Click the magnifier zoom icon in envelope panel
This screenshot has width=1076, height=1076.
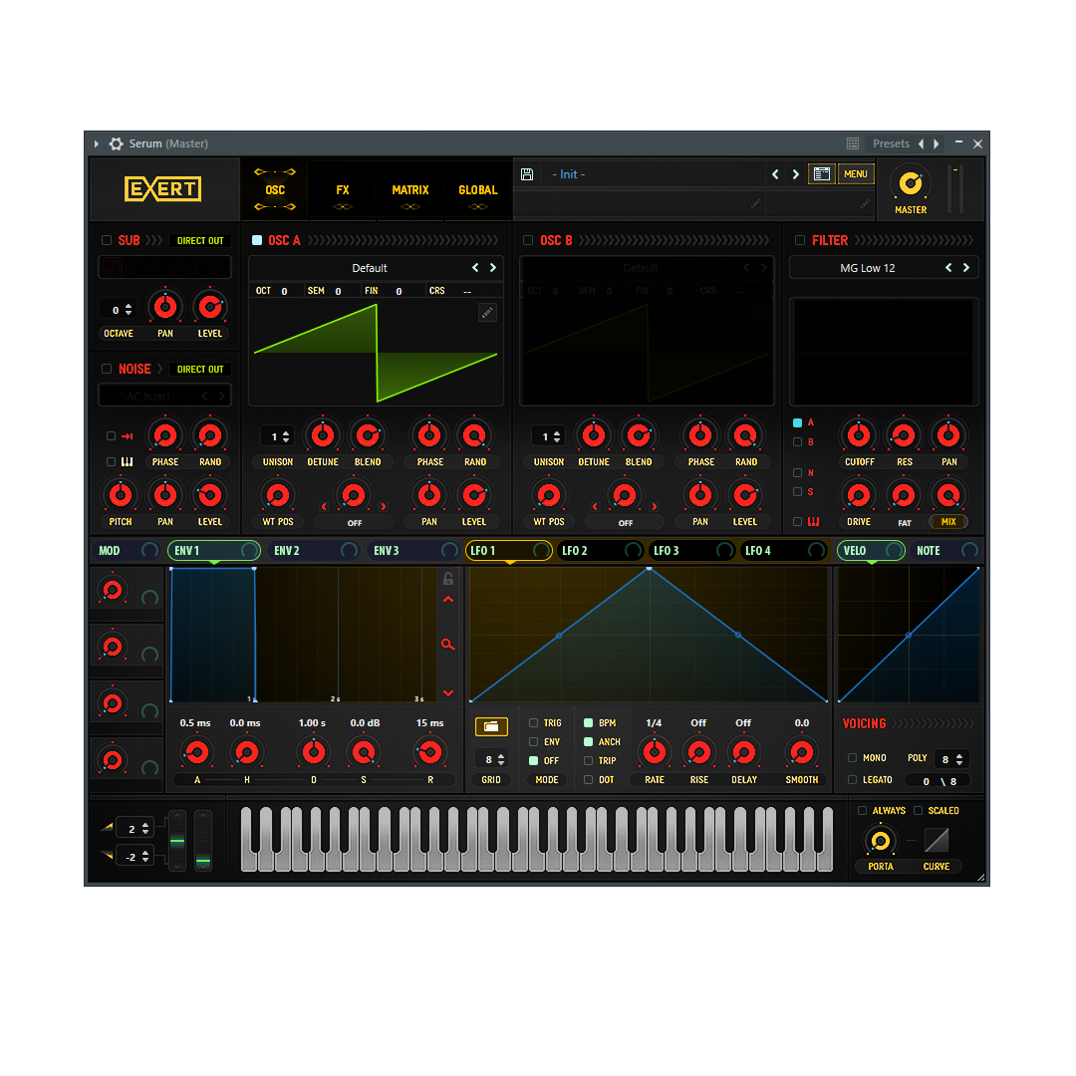tap(448, 645)
